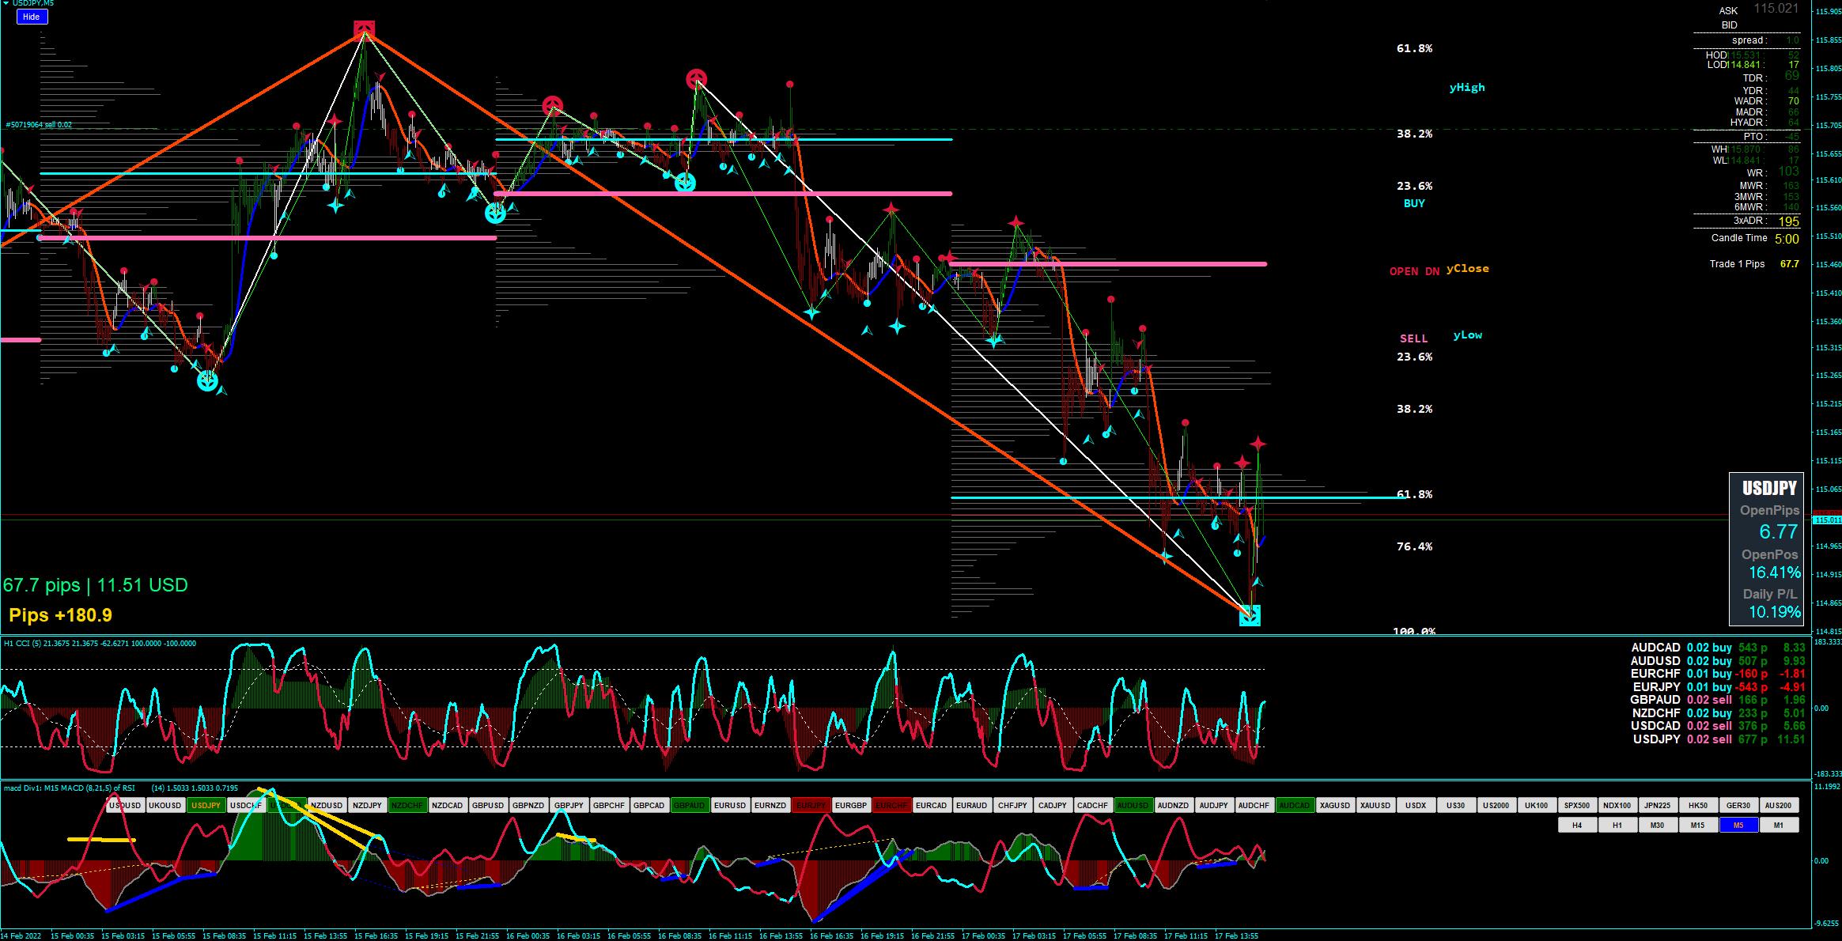Image resolution: width=1842 pixels, height=941 pixels.
Task: Click the Hide button at top left
Action: pos(32,17)
